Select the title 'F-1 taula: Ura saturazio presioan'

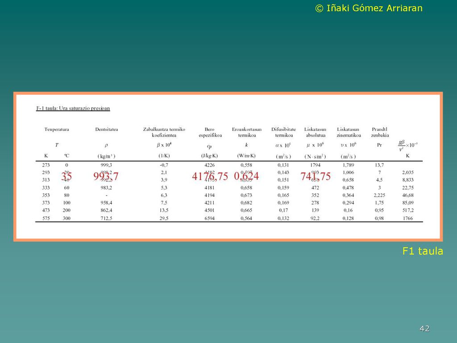[73, 108]
